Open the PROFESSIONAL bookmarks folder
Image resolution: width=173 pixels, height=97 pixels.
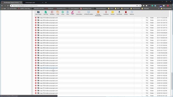pyautogui.click(x=135, y=8)
